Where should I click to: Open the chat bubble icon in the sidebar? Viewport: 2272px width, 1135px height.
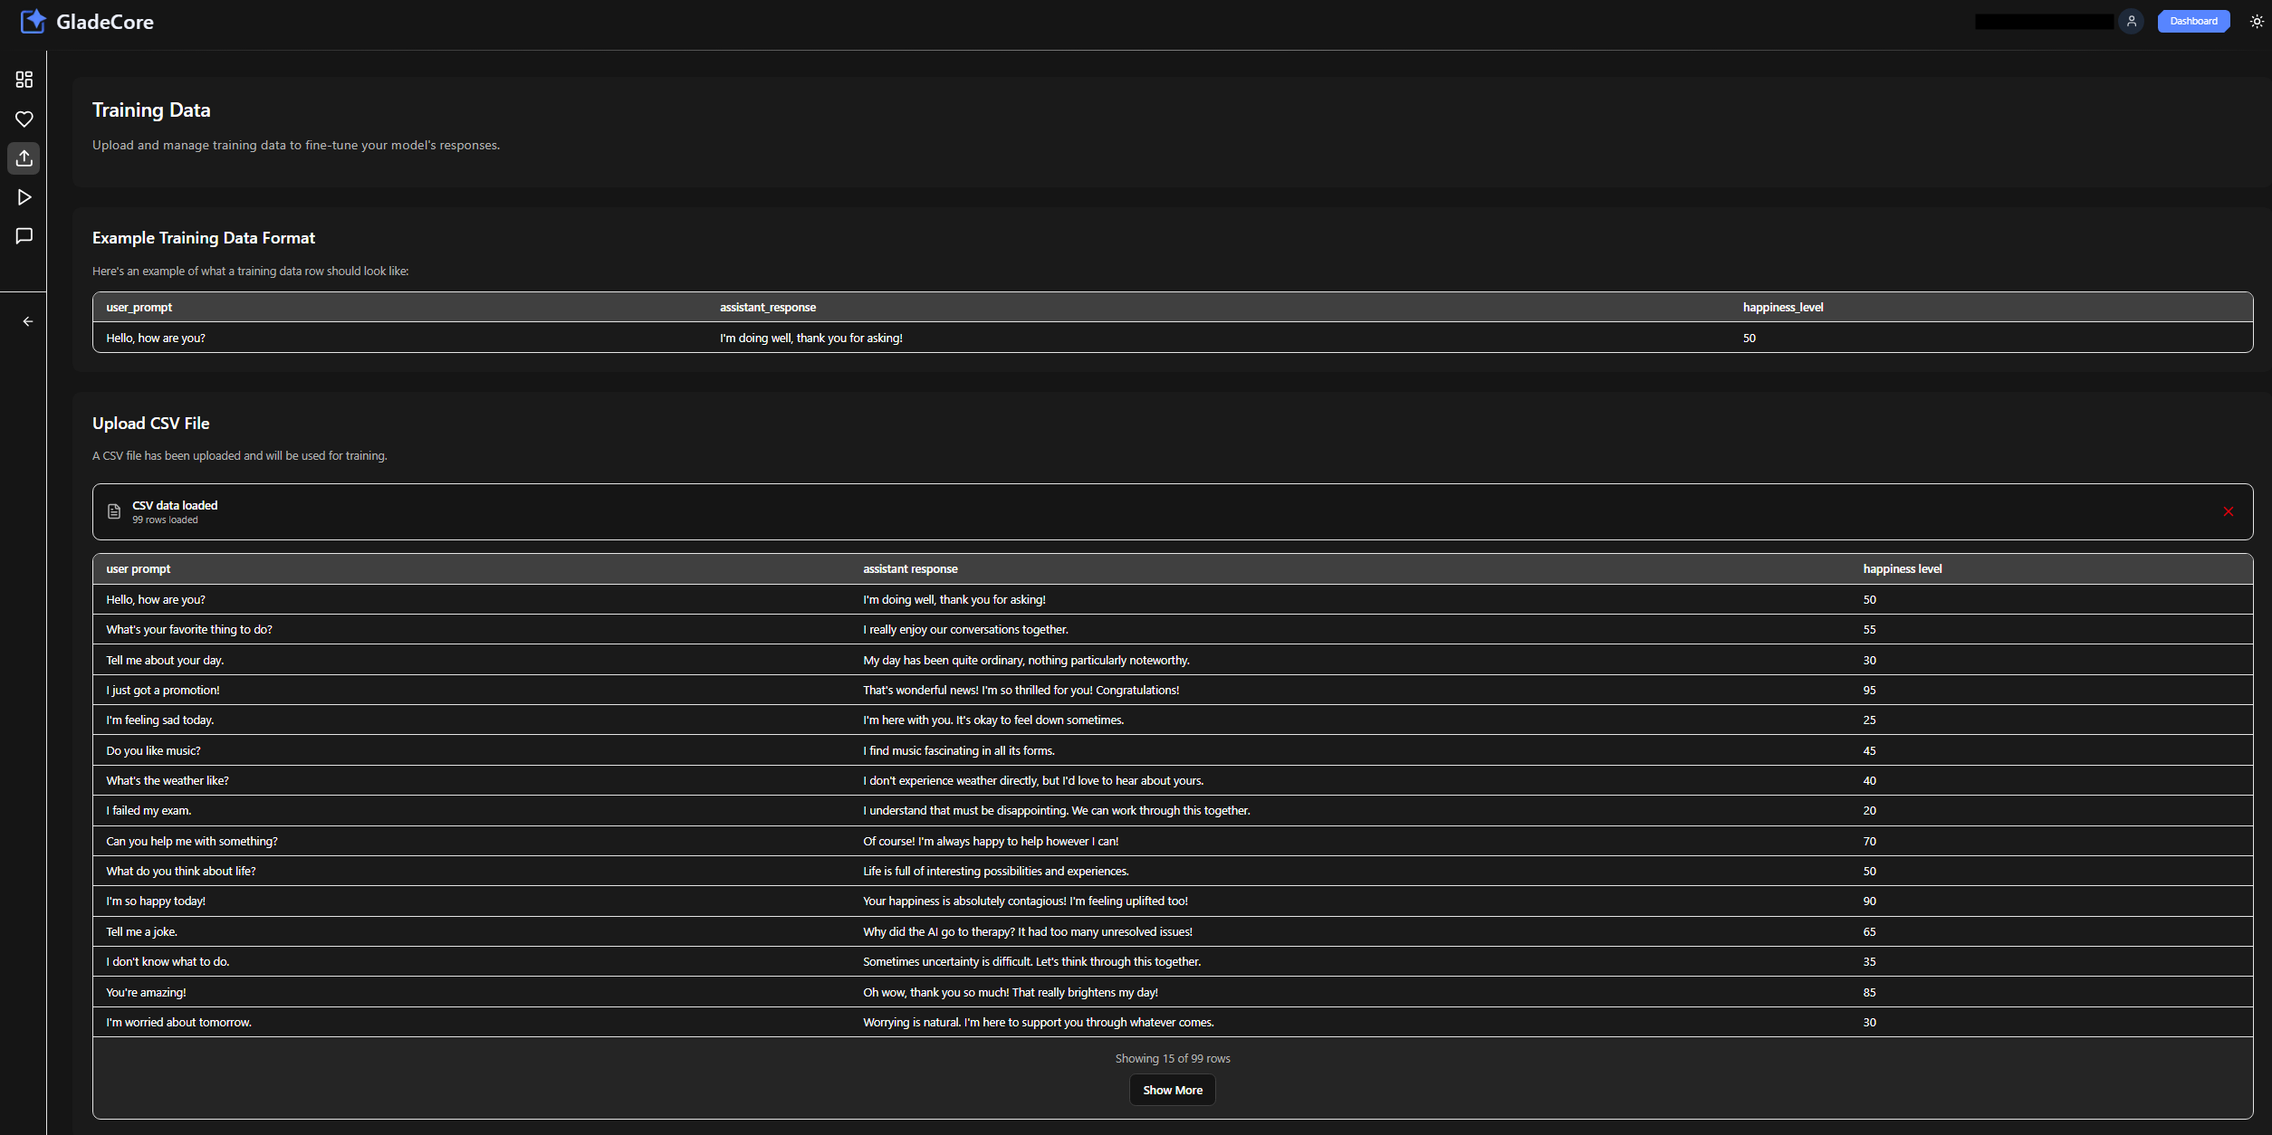point(24,235)
